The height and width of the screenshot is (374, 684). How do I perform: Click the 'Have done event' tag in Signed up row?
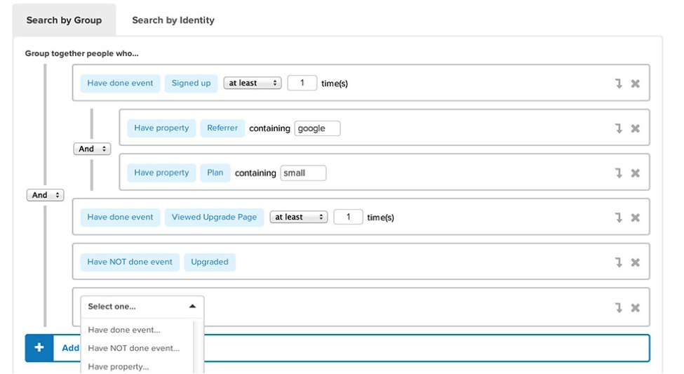point(120,83)
